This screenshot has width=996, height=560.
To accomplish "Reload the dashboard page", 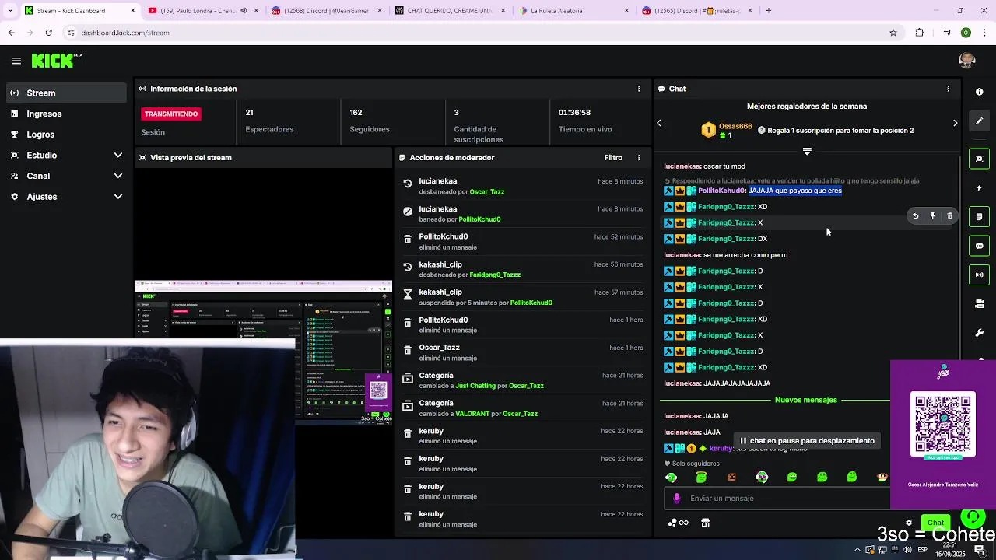I will pos(48,33).
